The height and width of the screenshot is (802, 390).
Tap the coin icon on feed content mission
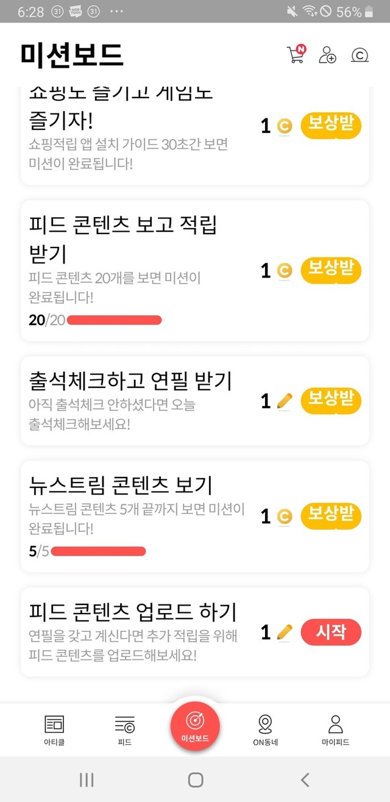(285, 271)
